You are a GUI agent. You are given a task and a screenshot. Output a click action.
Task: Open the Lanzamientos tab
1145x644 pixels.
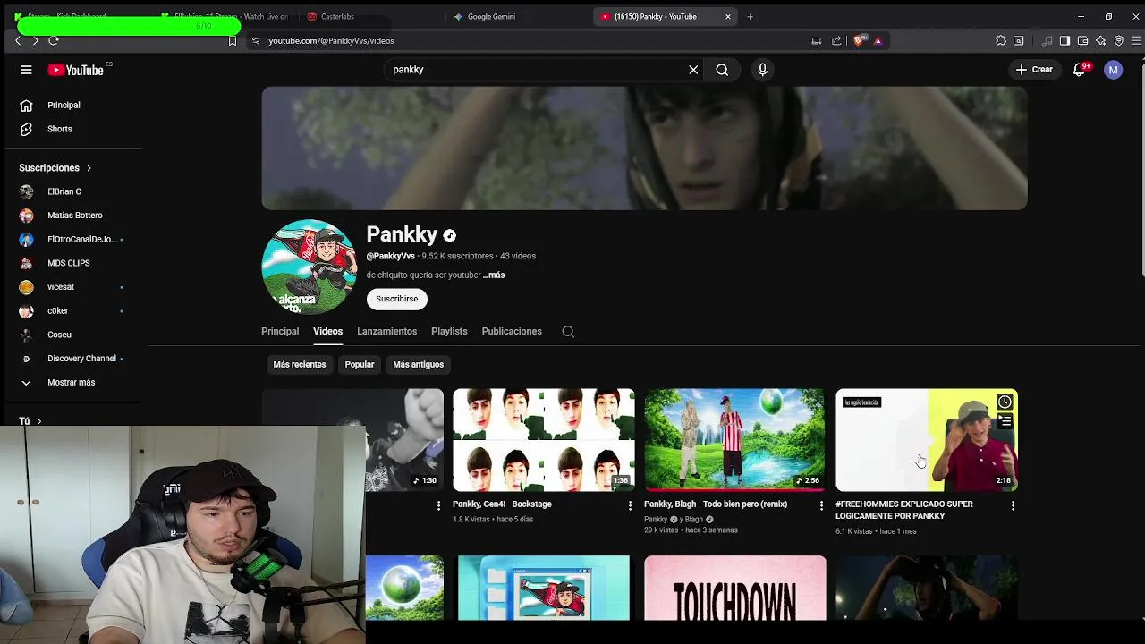tap(386, 331)
